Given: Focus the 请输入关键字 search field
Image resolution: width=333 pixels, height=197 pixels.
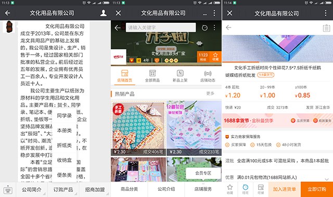Looking at the screenshot, I should (x=161, y=28).
